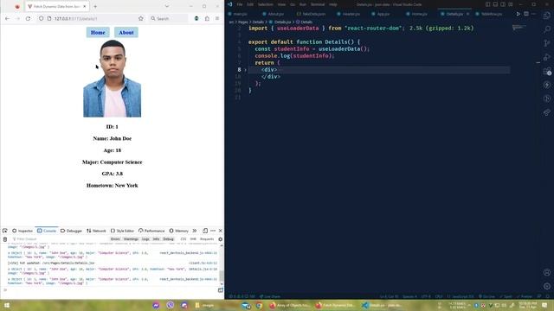554x311 pixels.
Task: Show more DevTools tabs chevron
Action: tap(194, 231)
